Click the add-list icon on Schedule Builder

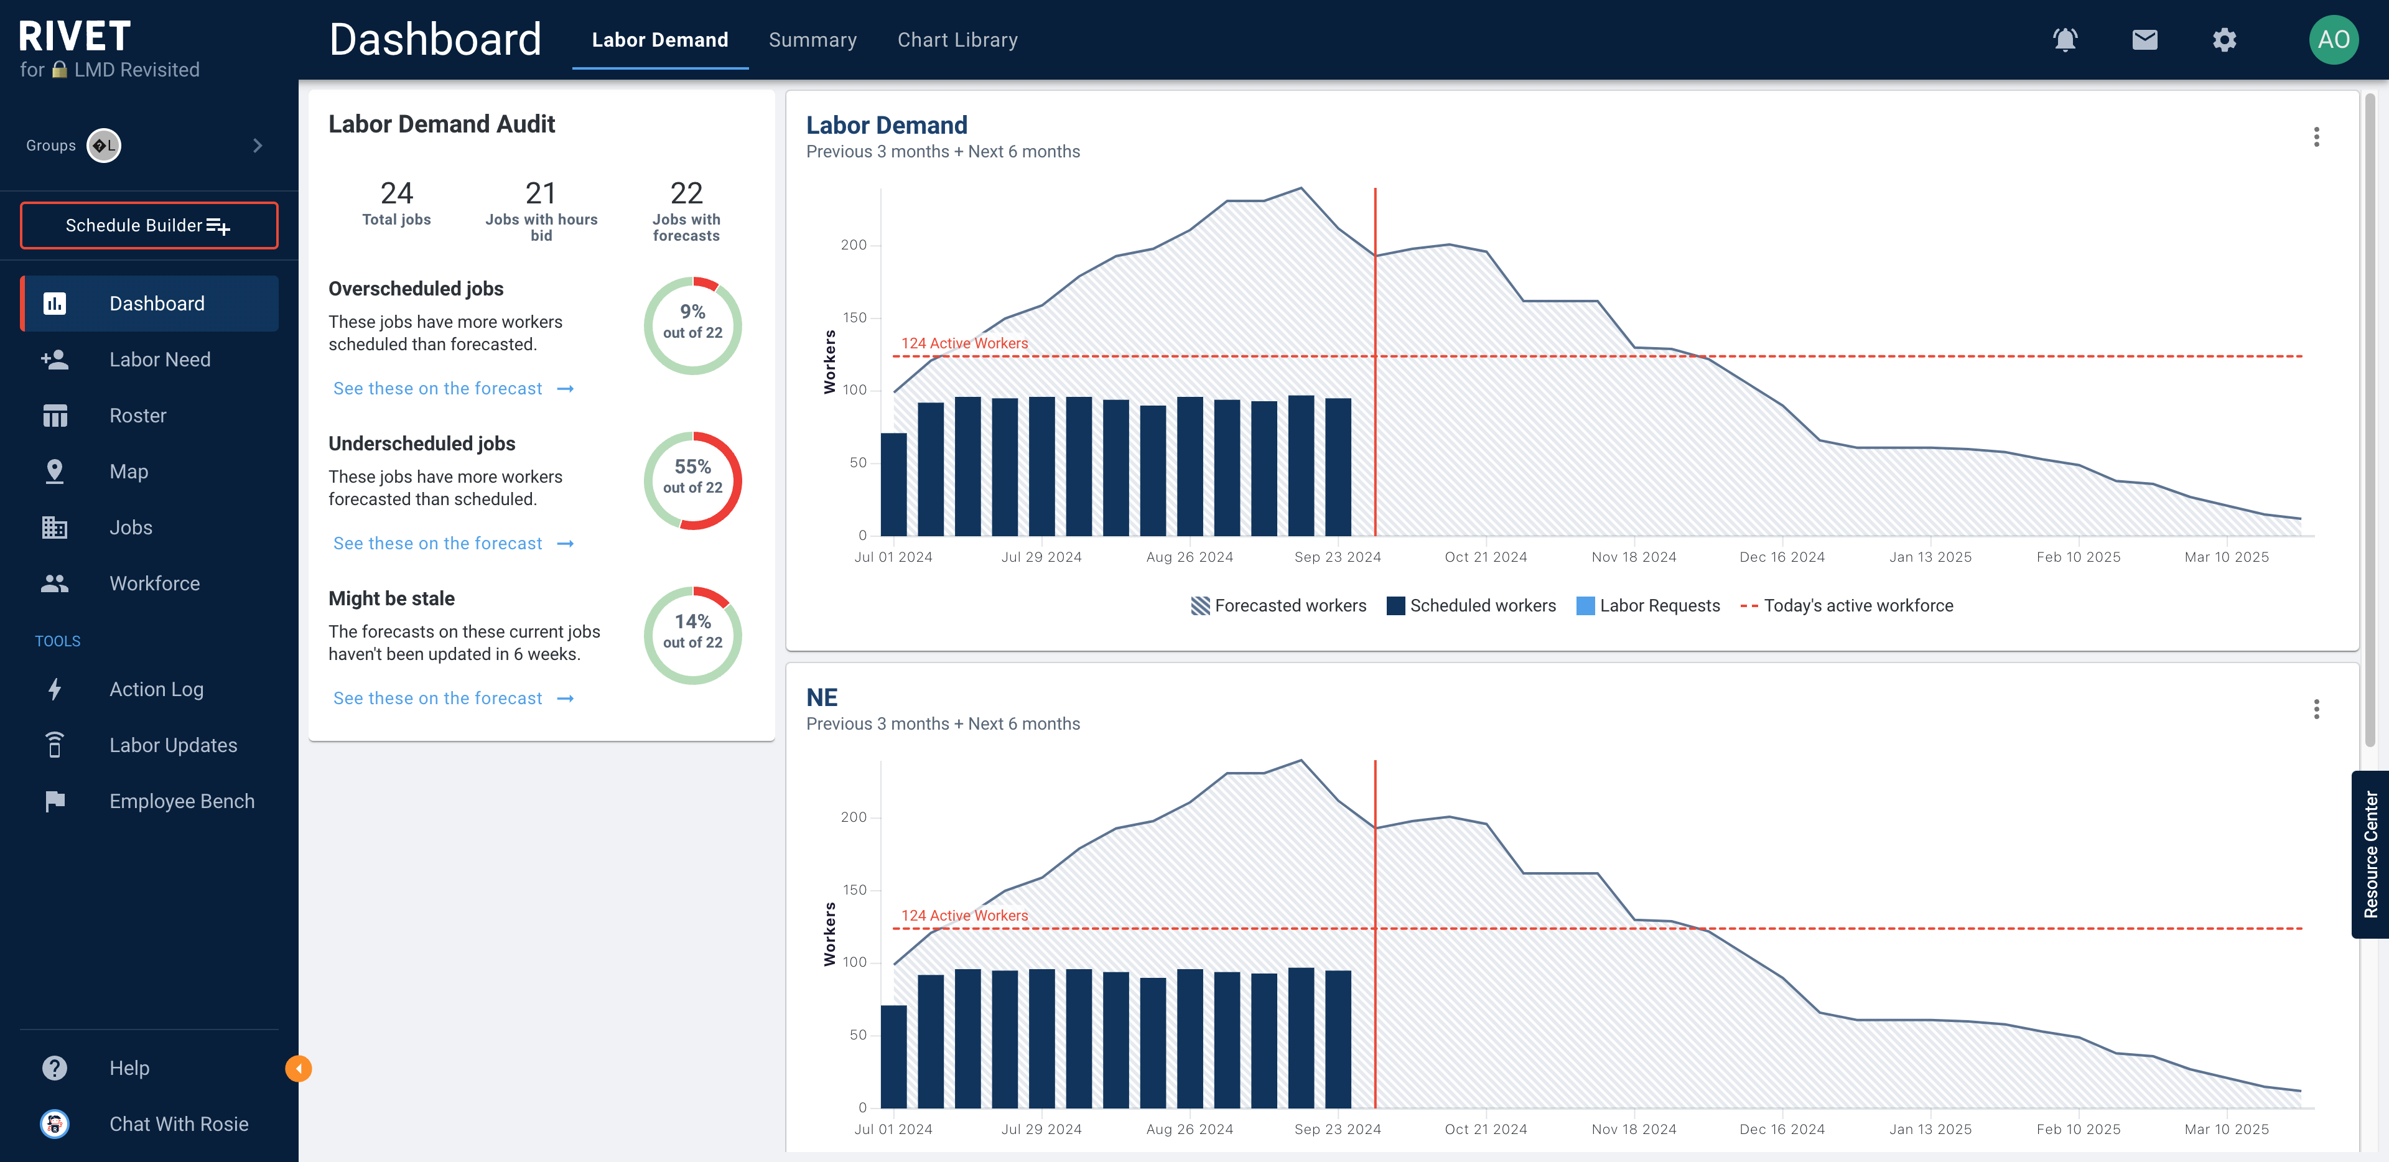coord(218,226)
